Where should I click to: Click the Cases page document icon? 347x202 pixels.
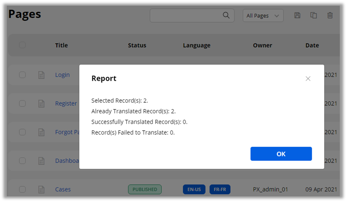42,190
